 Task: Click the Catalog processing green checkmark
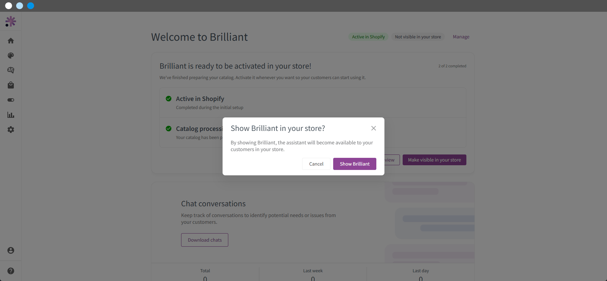169,129
